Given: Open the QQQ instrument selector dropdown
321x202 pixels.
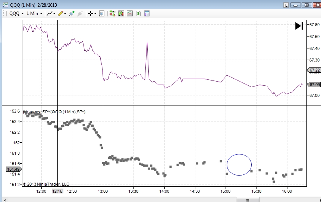Looking at the screenshot, I should (x=16, y=13).
